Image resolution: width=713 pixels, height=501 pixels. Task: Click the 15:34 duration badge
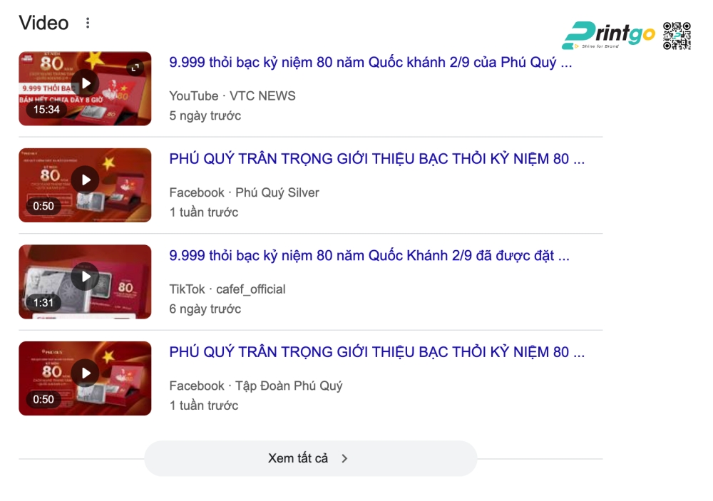46,110
